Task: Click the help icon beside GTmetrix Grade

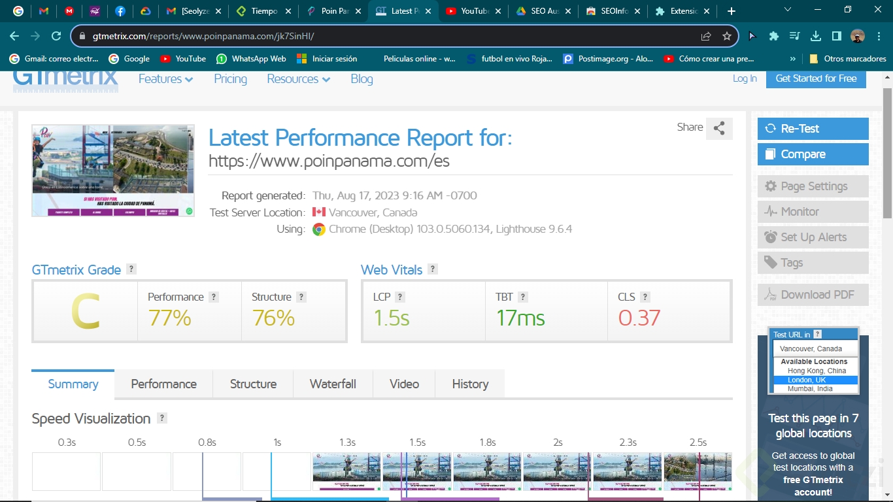Action: (131, 269)
